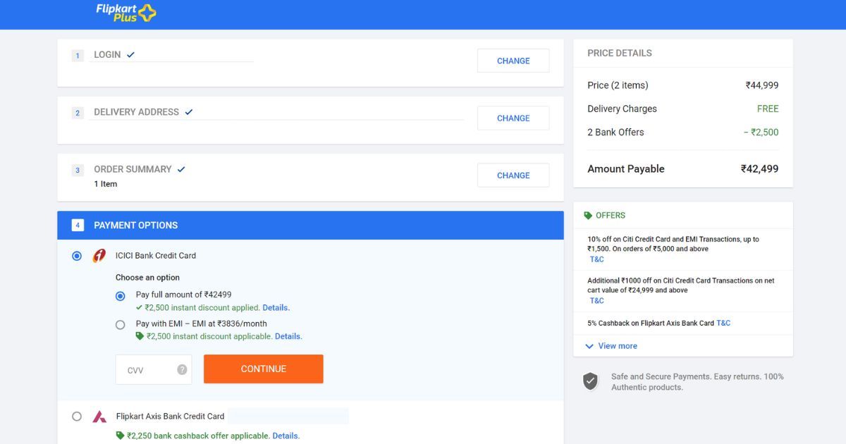The height and width of the screenshot is (444, 846).
Task: Click the 1 Item order summary text
Action: 106,184
